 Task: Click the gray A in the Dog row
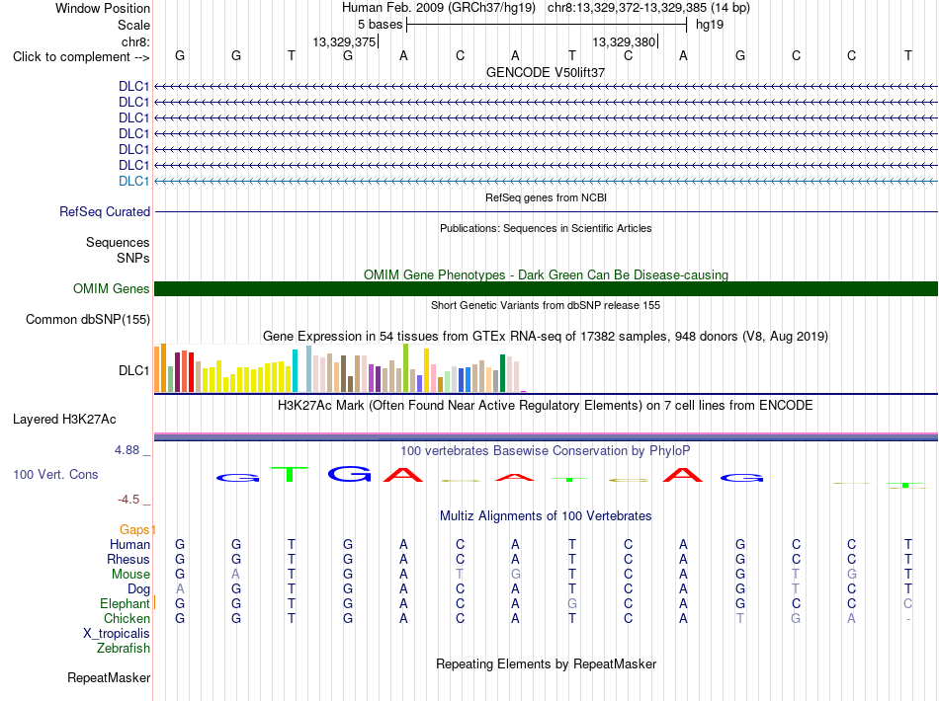point(180,589)
